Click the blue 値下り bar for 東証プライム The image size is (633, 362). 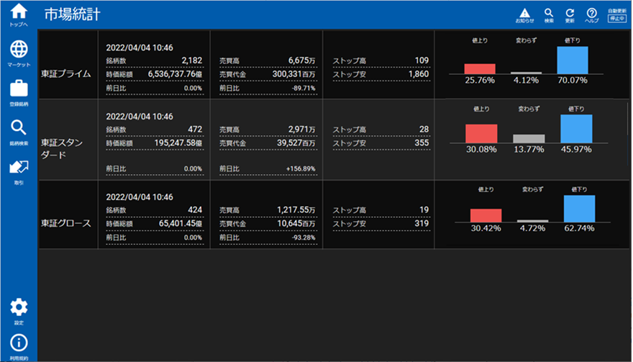click(x=573, y=60)
